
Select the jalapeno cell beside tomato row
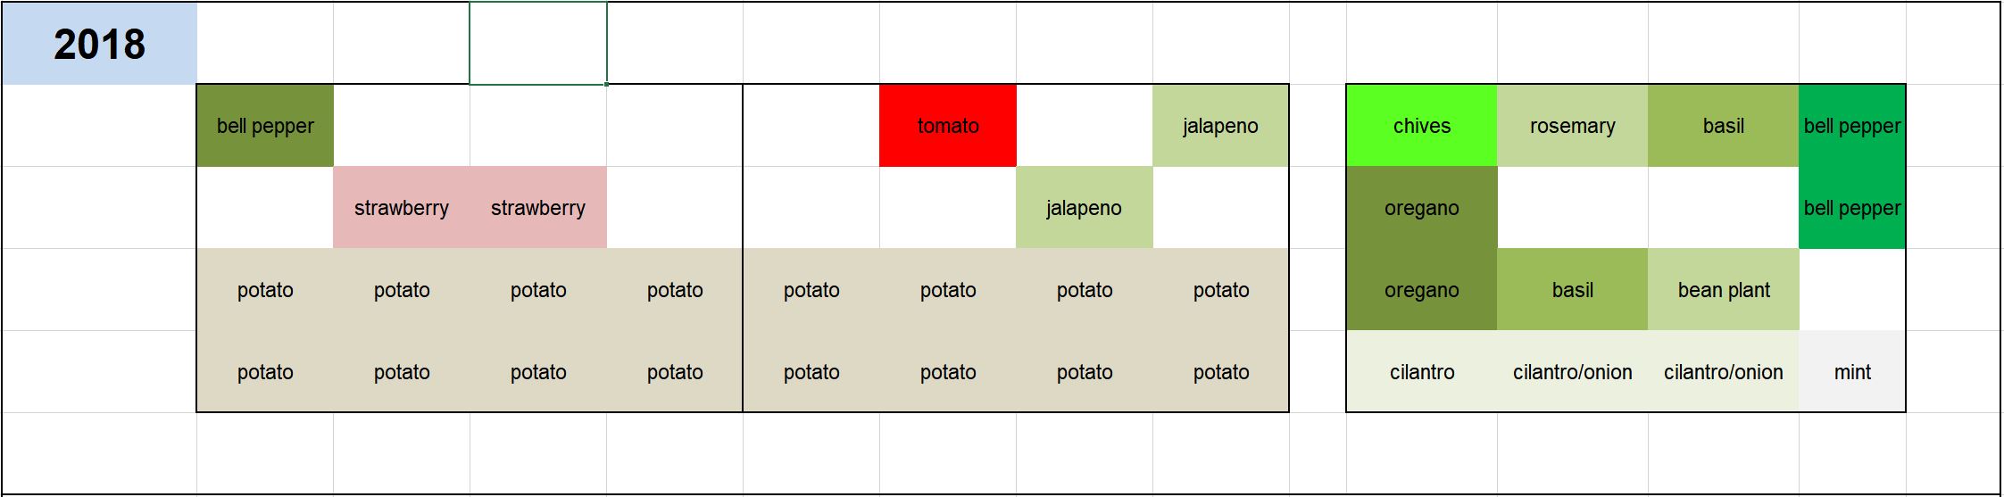1220,126
